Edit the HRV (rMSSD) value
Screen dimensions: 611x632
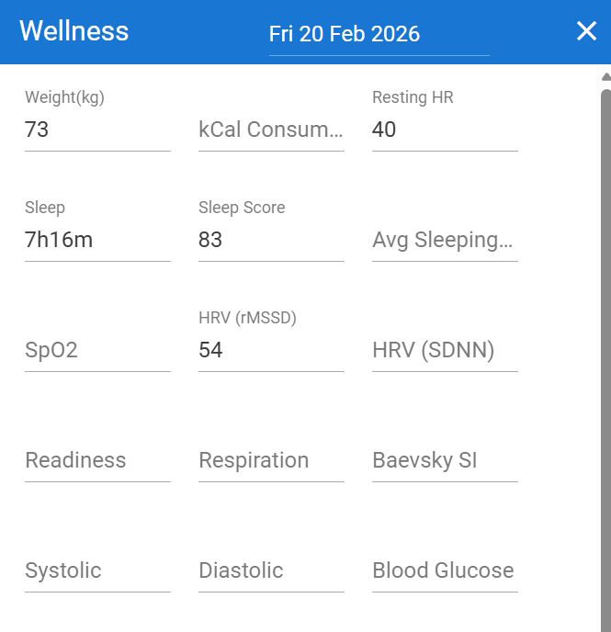click(271, 350)
